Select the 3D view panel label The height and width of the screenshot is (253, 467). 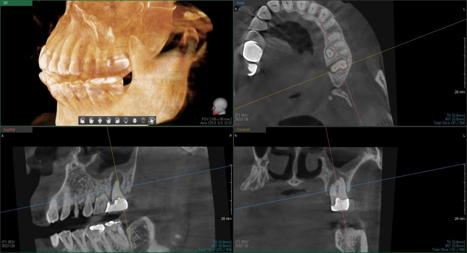click(x=6, y=2)
